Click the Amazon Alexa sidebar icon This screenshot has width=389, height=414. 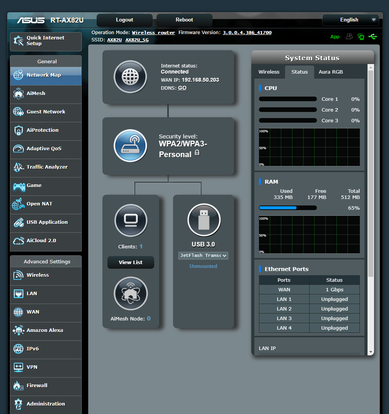tap(18, 330)
